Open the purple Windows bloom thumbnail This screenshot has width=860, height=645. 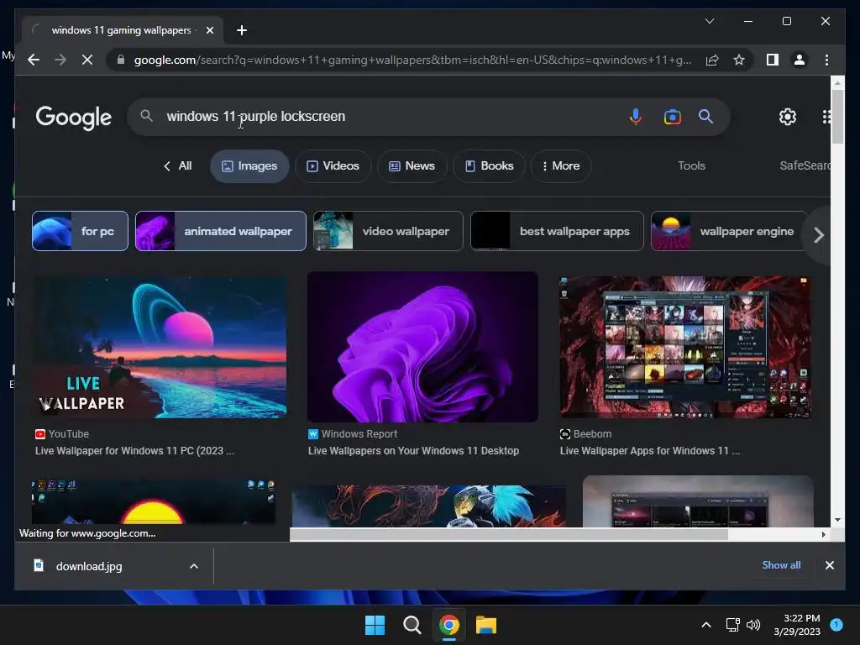(x=422, y=347)
